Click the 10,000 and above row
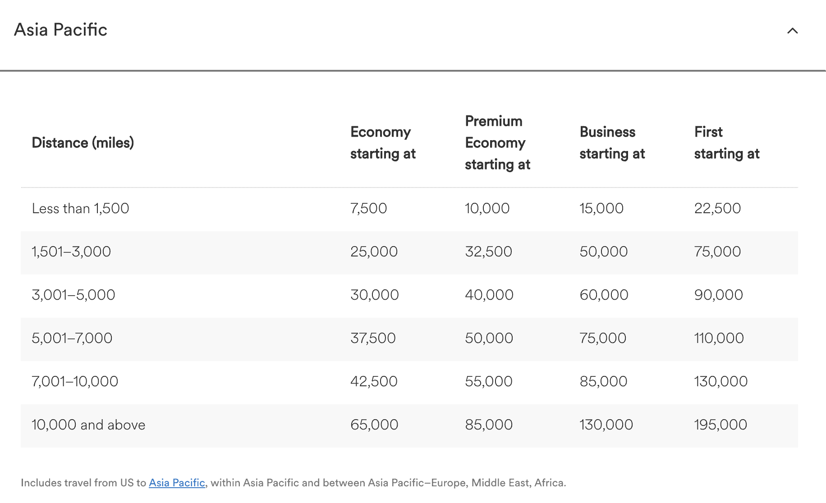 (x=88, y=424)
